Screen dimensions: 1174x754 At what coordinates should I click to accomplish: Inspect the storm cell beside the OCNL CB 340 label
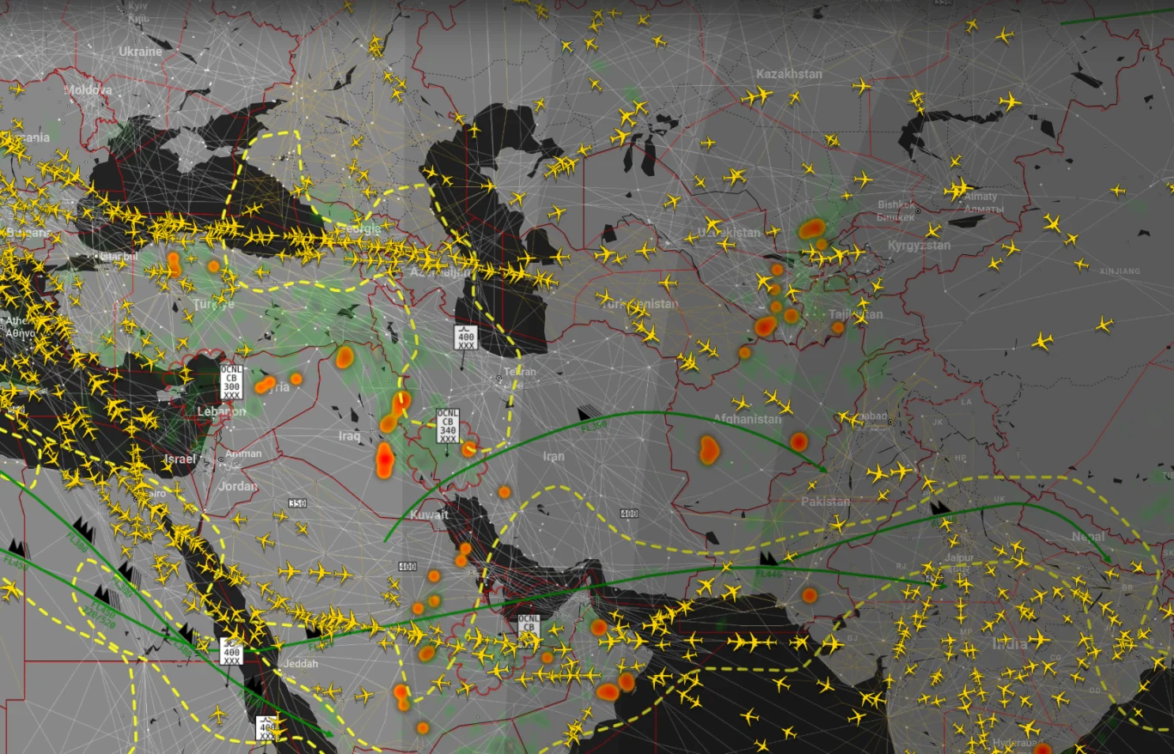(469, 448)
